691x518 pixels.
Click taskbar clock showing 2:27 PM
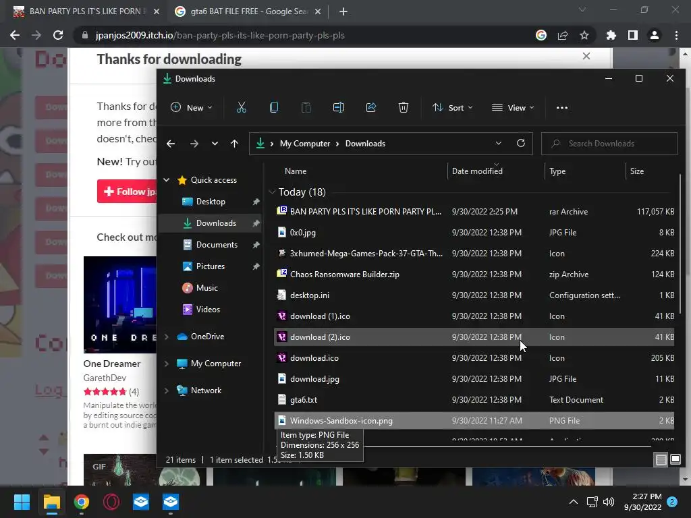642,502
